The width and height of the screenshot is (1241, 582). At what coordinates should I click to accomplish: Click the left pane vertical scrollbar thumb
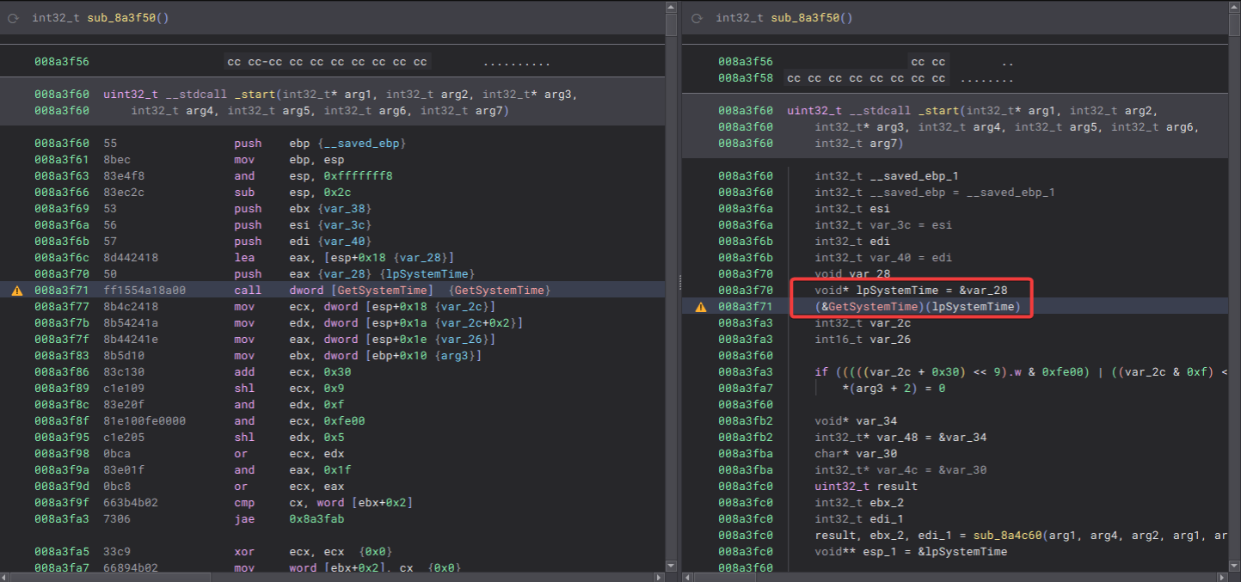point(672,23)
